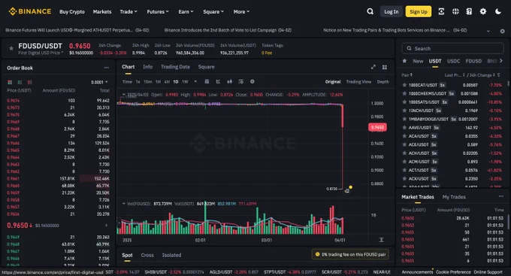Switch to Trading Data tab
This screenshot has width=511, height=276.
(x=175, y=67)
